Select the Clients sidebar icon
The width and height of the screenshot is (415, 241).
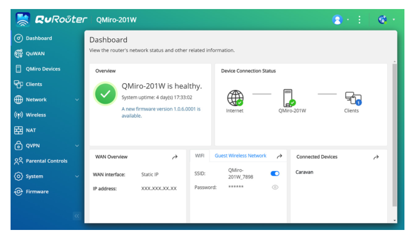18,84
